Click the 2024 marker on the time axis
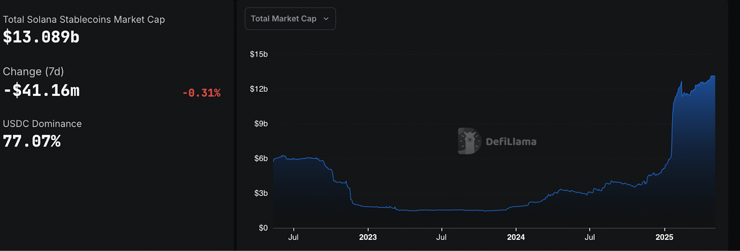 pyautogui.click(x=516, y=237)
